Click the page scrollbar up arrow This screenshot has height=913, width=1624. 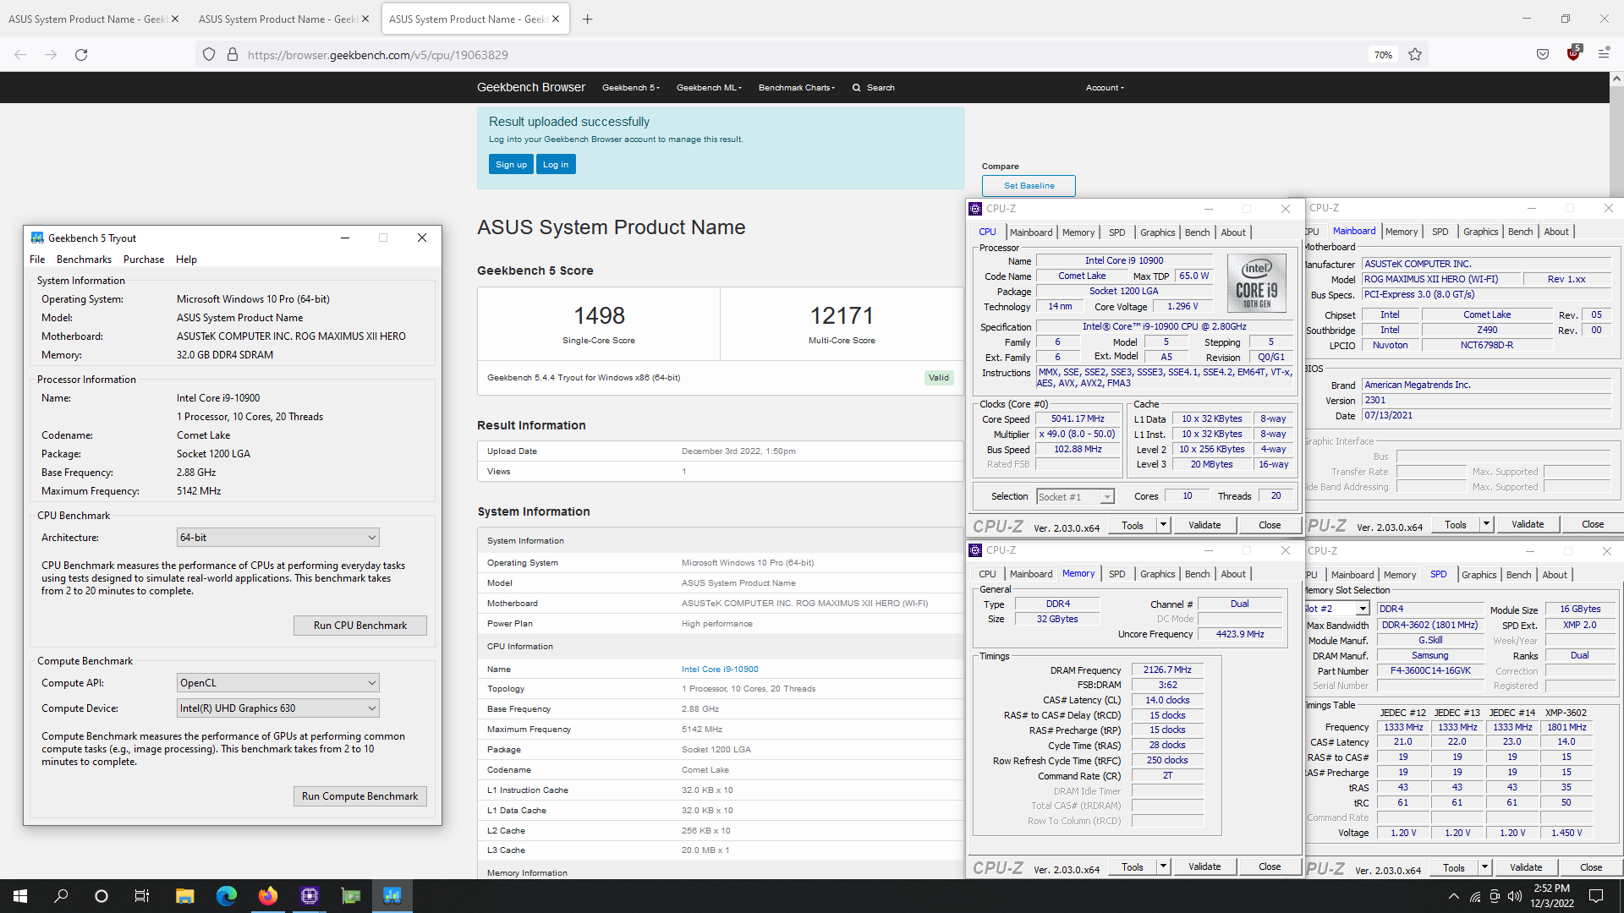coord(1616,79)
